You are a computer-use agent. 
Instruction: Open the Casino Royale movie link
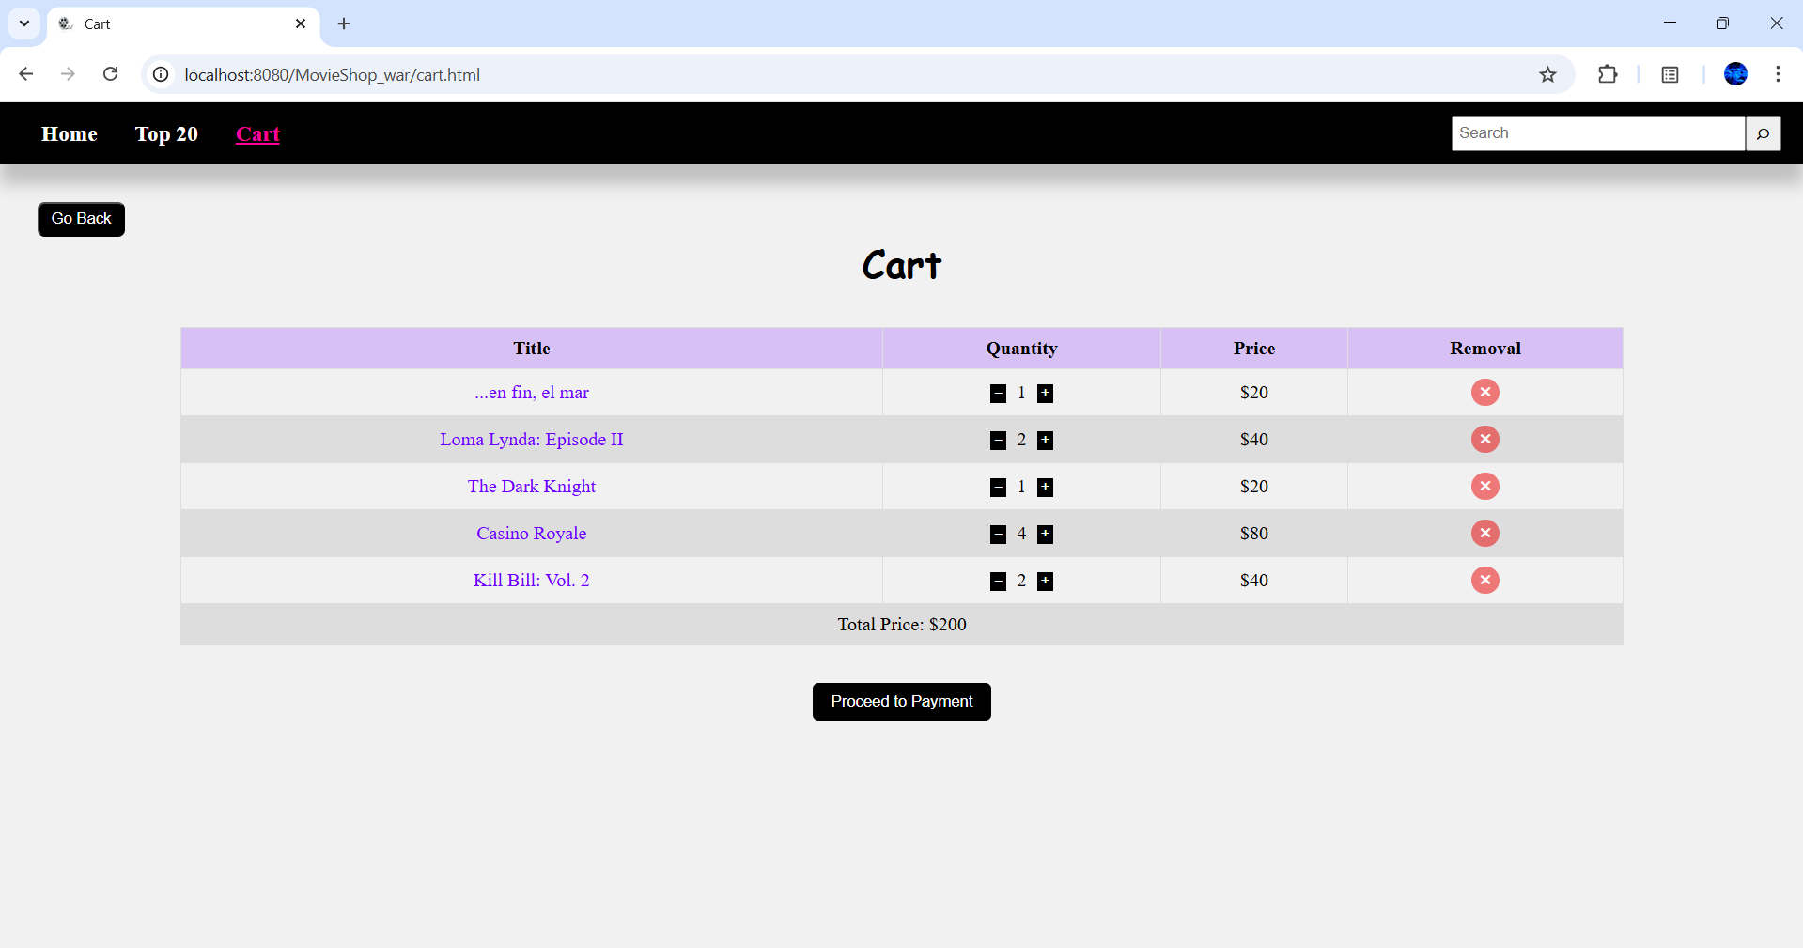pyautogui.click(x=532, y=534)
